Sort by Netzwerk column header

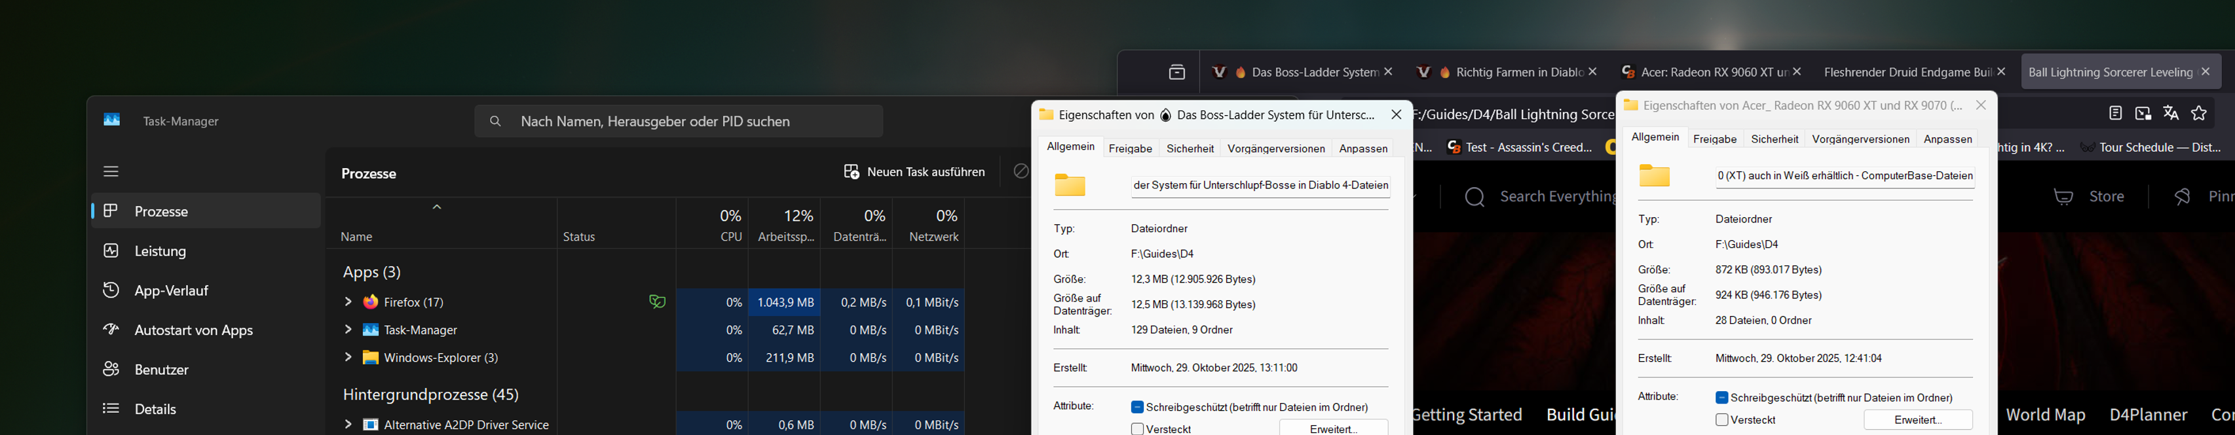928,224
